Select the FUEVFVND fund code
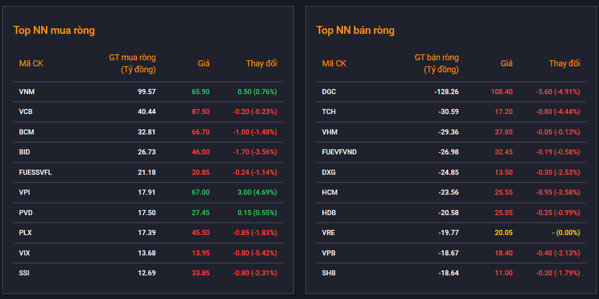This screenshot has width=599, height=299. [339, 152]
